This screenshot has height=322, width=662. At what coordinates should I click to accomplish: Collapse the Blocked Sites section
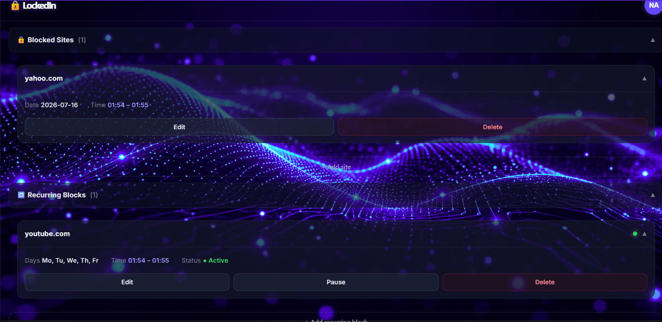click(x=653, y=40)
